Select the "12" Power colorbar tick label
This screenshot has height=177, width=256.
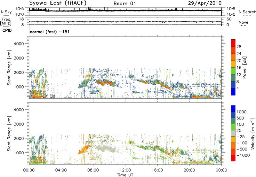[x=239, y=75]
